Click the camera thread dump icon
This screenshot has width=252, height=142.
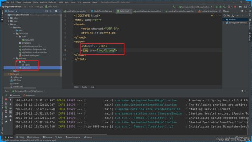[6, 103]
